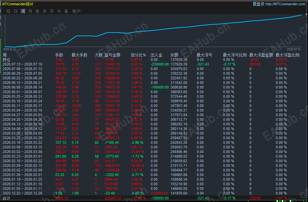Open the 账户 account tab
Viewport: 308px width, 202px height.
pyautogui.click(x=76, y=12)
